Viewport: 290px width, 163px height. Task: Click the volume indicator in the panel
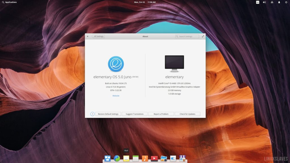click(x=264, y=2)
